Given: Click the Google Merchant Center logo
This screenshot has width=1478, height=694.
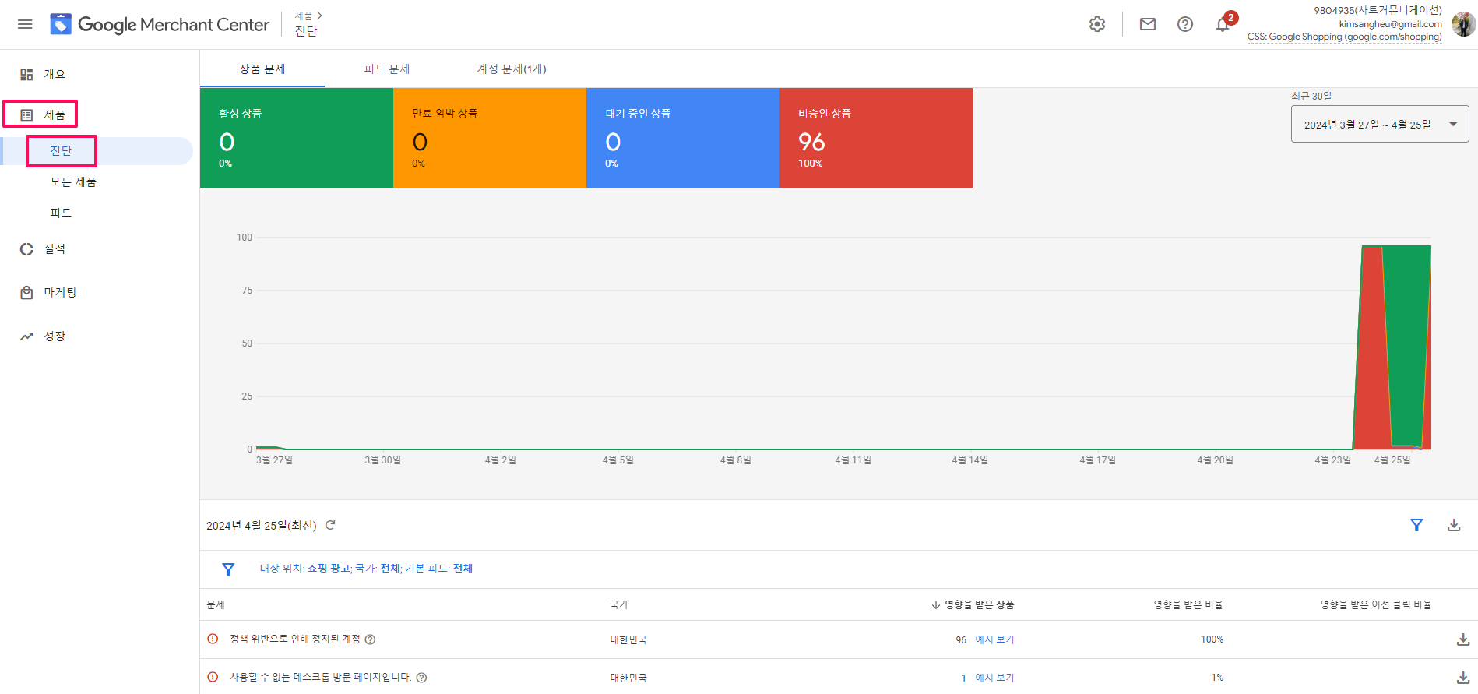Looking at the screenshot, I should (x=160, y=24).
